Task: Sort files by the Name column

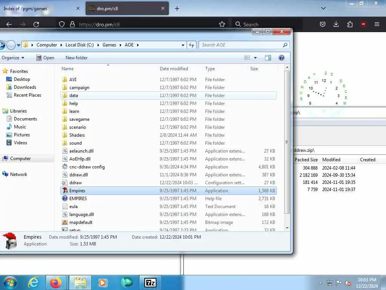Action: pos(108,69)
